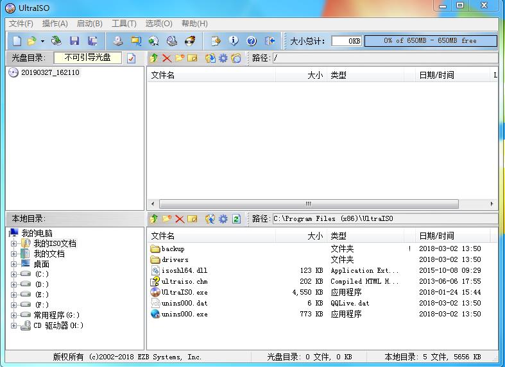Click the Save As multi-floppy icon
The image size is (505, 367).
93,41
